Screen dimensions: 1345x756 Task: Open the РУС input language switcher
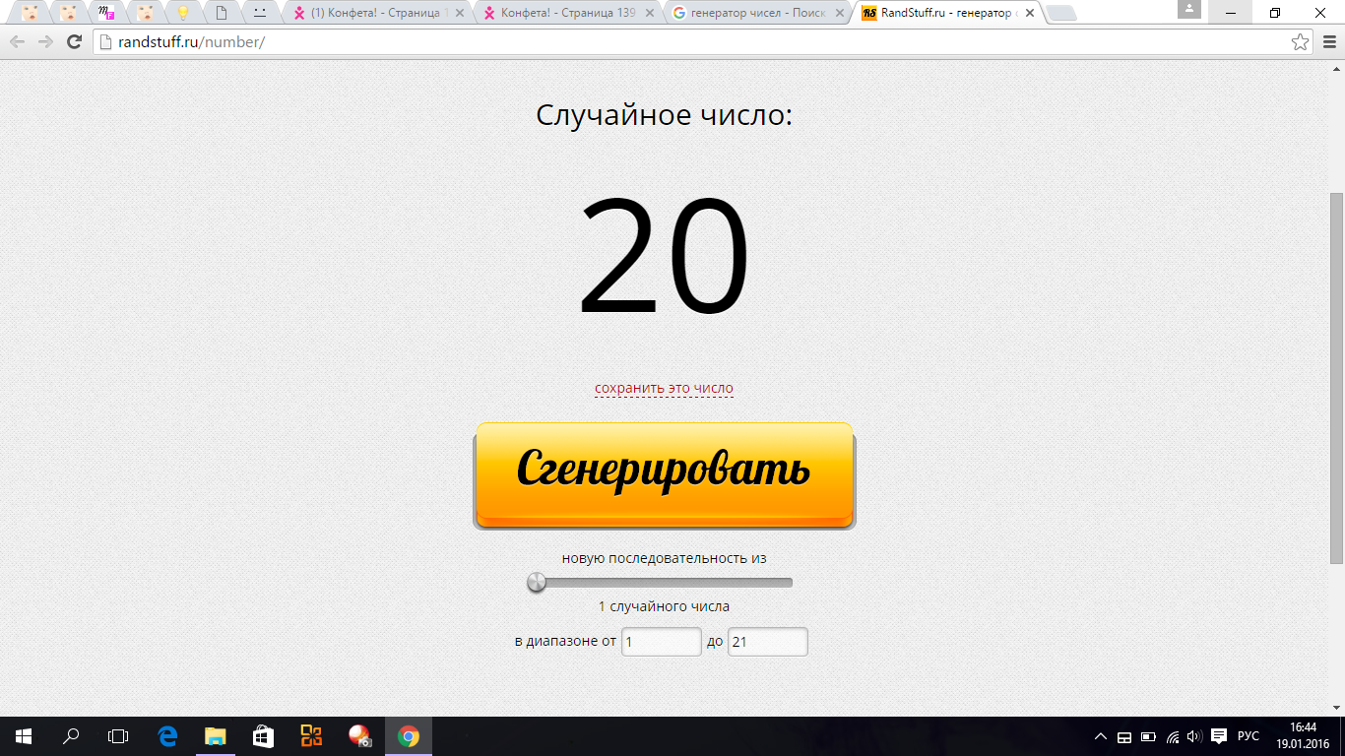coord(1248,736)
